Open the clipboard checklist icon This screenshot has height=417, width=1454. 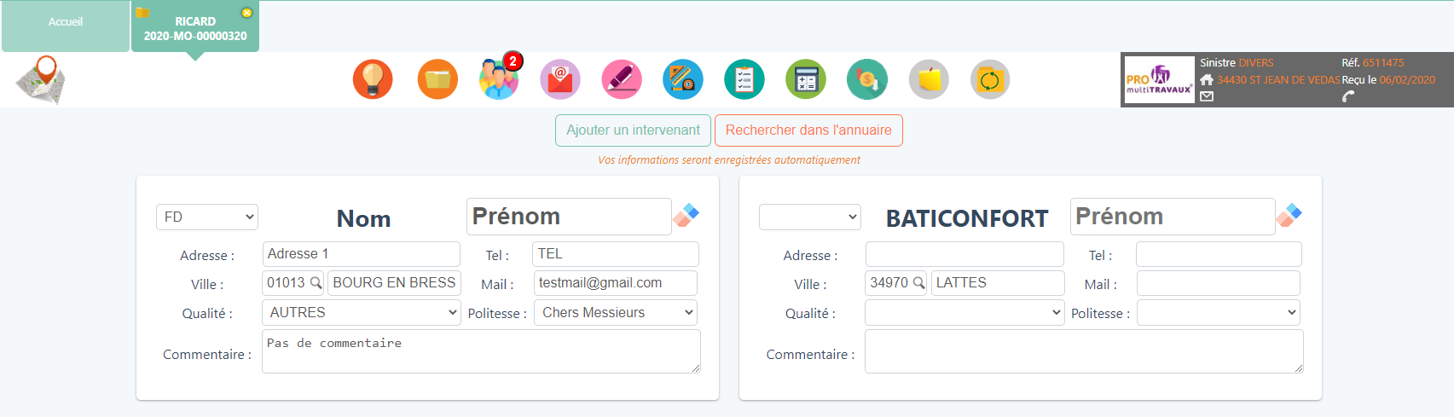tap(744, 80)
